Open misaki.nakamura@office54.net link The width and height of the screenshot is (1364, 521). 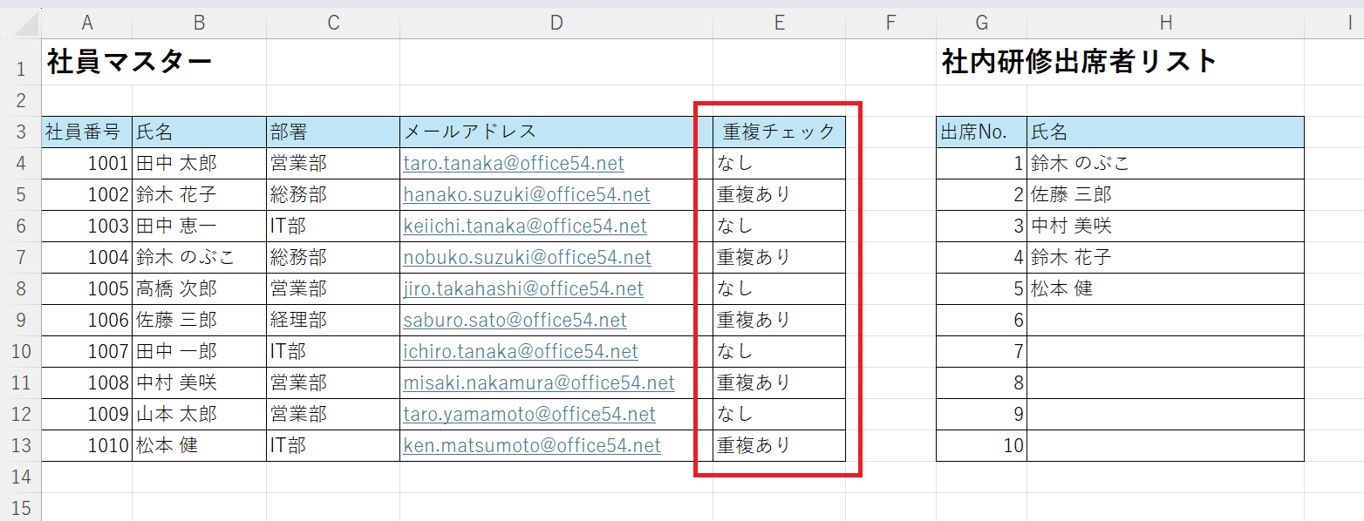[539, 382]
